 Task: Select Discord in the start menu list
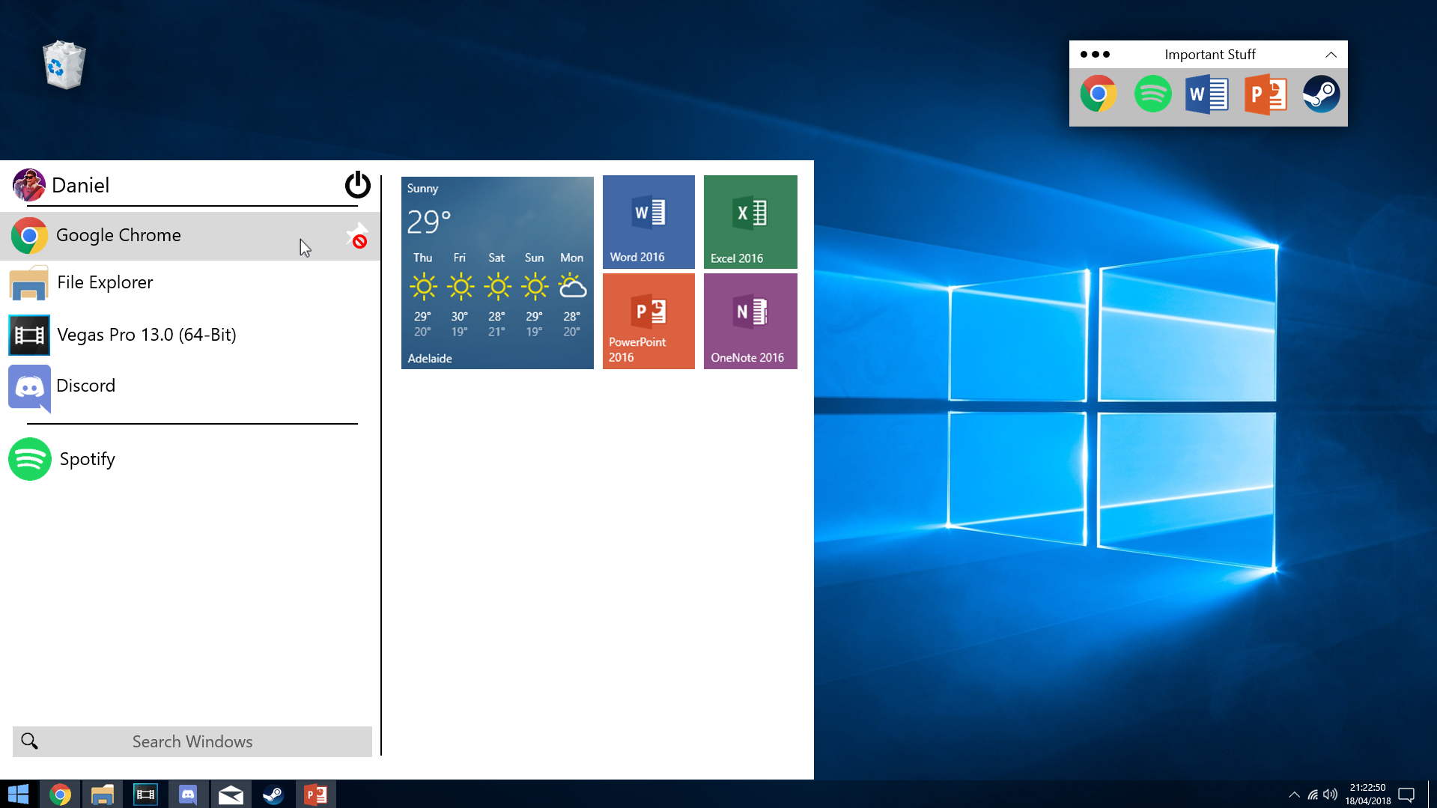click(86, 386)
